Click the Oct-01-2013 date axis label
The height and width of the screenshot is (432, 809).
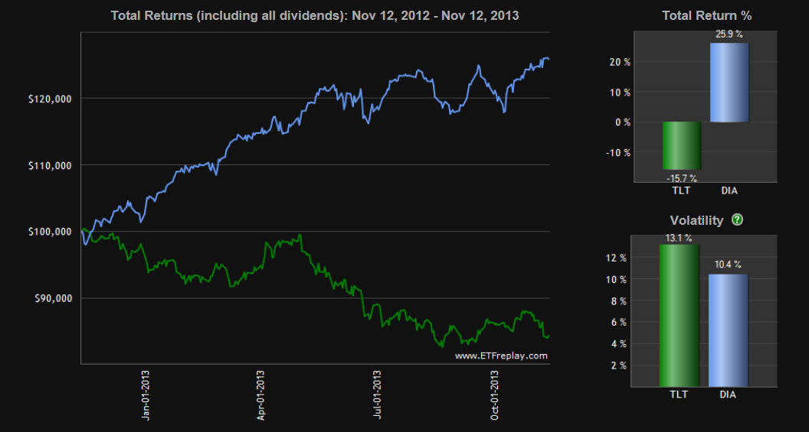[x=495, y=394]
